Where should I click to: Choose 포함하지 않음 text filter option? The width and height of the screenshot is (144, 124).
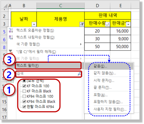click(109, 102)
